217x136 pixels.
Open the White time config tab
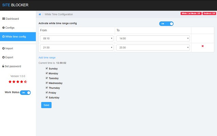(x=18, y=36)
